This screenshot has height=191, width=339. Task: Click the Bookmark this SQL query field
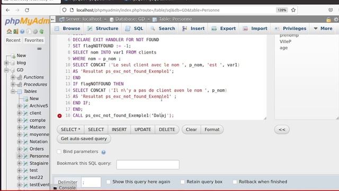click(148, 164)
